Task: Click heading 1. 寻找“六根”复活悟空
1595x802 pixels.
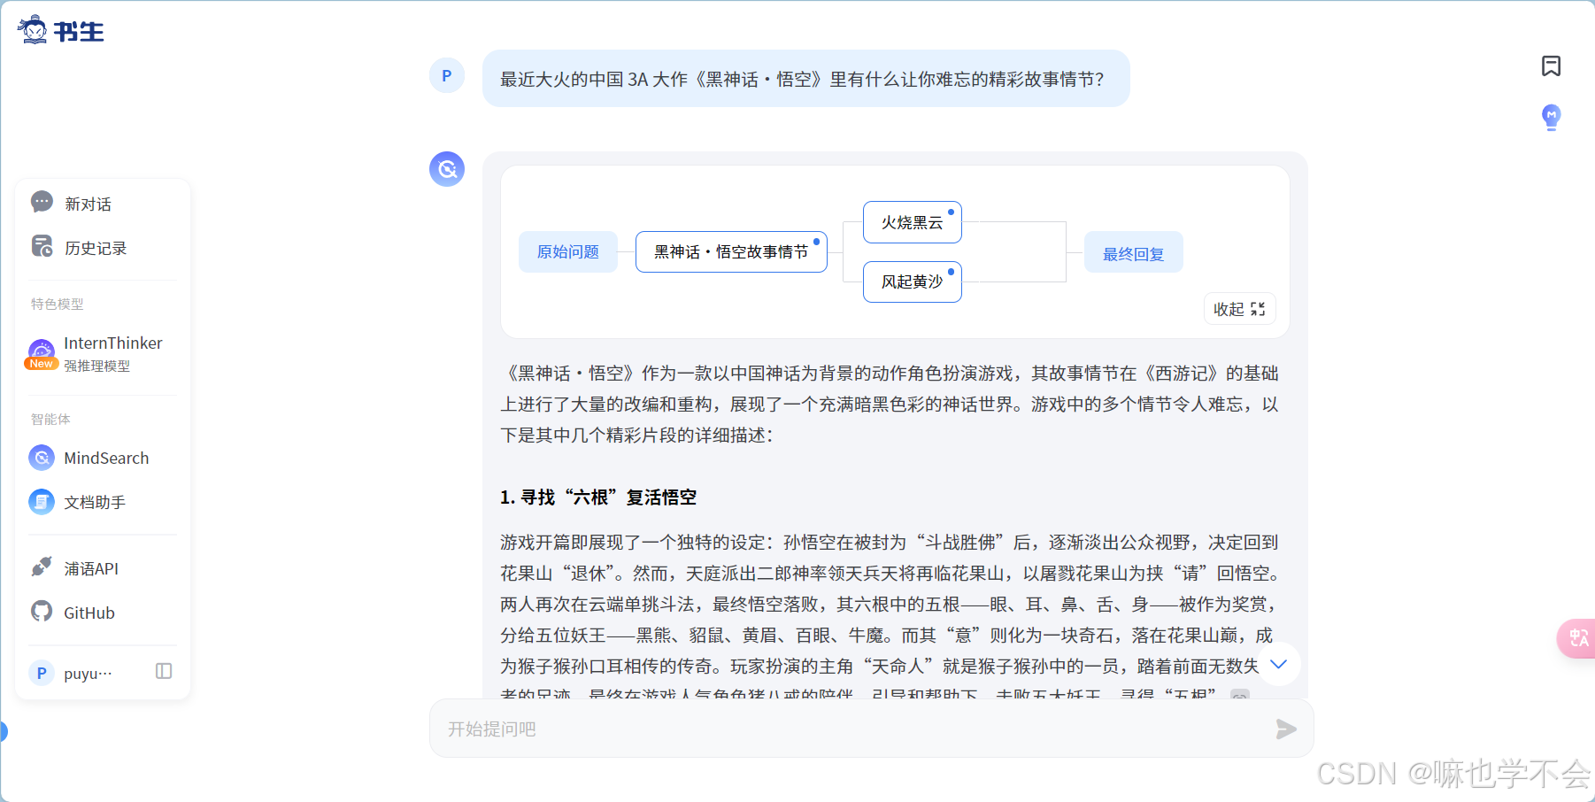Action: tap(598, 497)
